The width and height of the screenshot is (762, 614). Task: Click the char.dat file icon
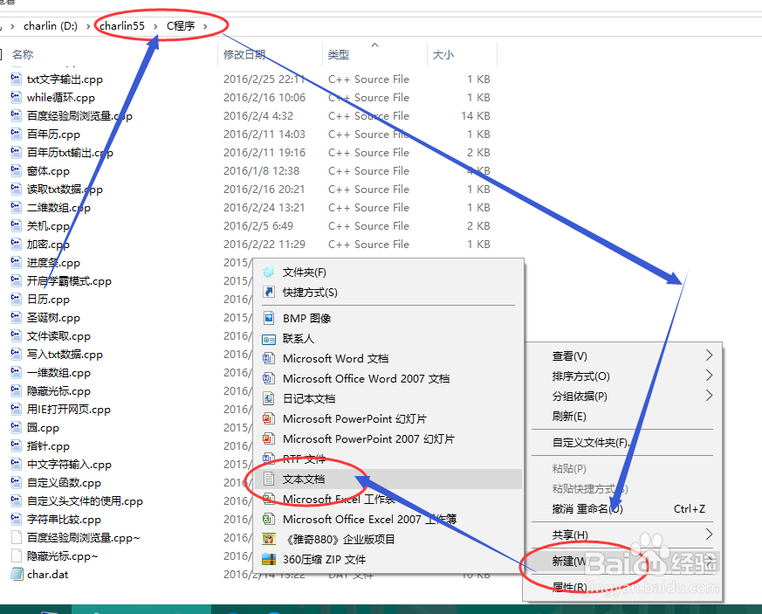17,574
